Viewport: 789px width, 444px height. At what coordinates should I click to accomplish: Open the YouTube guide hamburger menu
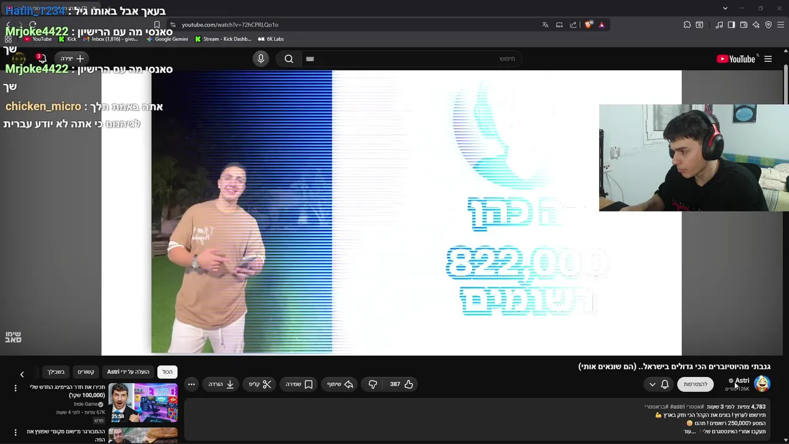[x=768, y=59]
